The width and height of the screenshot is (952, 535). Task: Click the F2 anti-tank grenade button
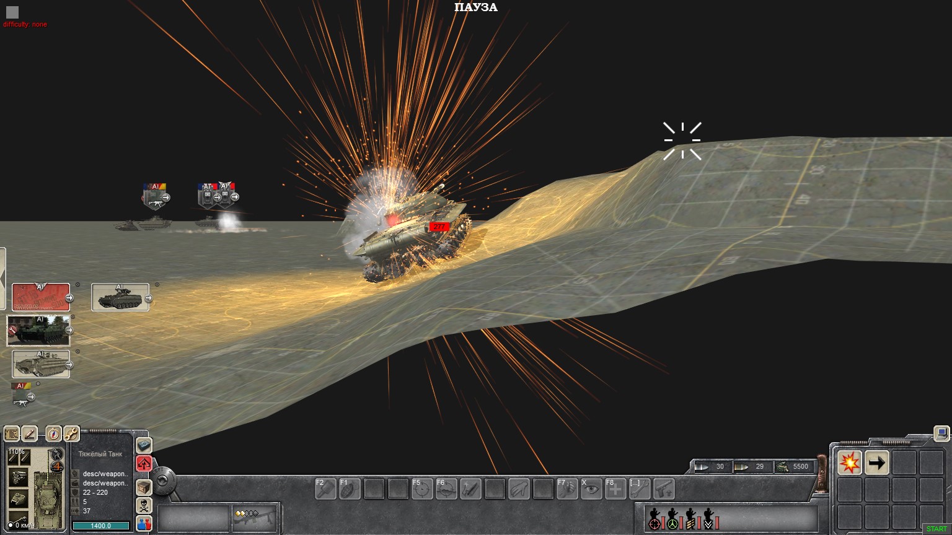(325, 489)
